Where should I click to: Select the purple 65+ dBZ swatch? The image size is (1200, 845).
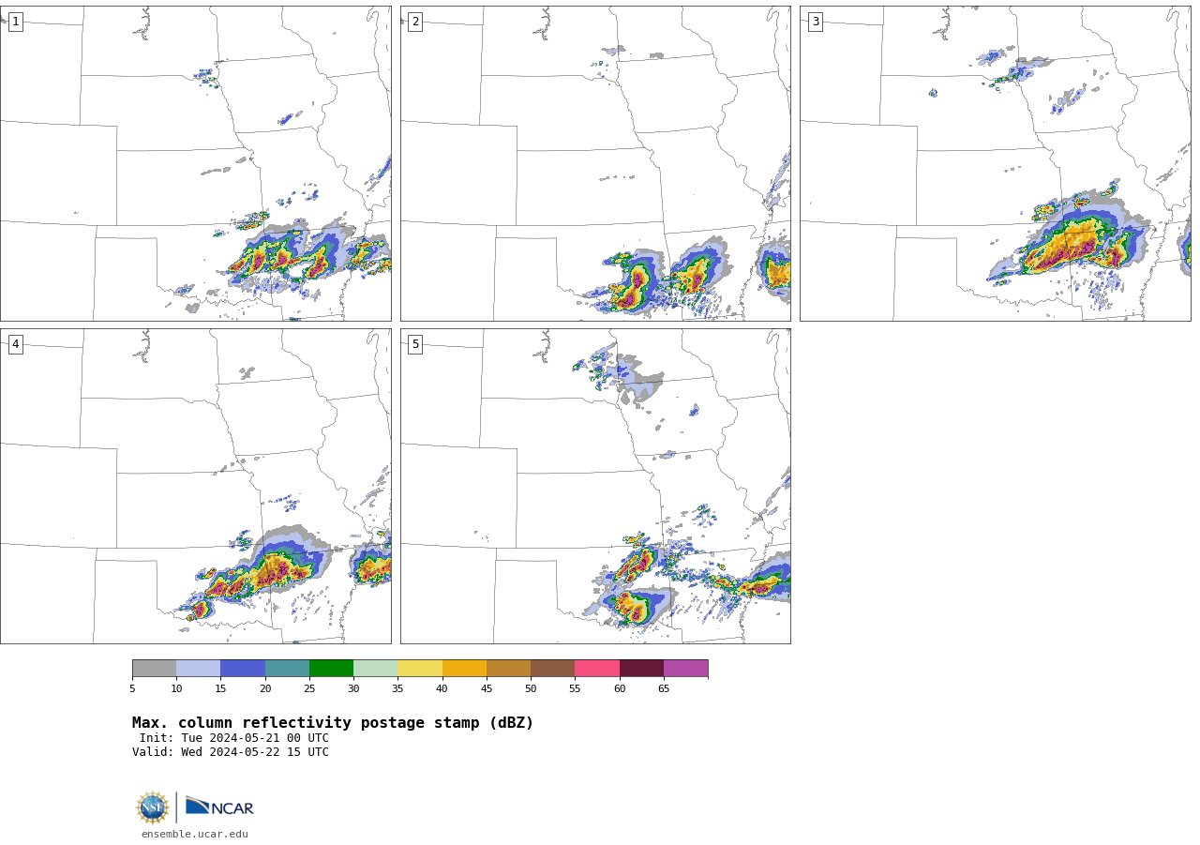point(685,668)
